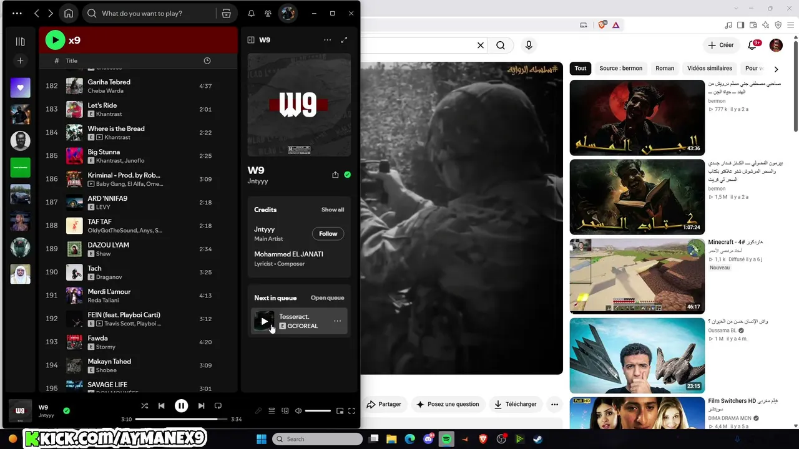
Task: Skip to previous track
Action: [161, 405]
